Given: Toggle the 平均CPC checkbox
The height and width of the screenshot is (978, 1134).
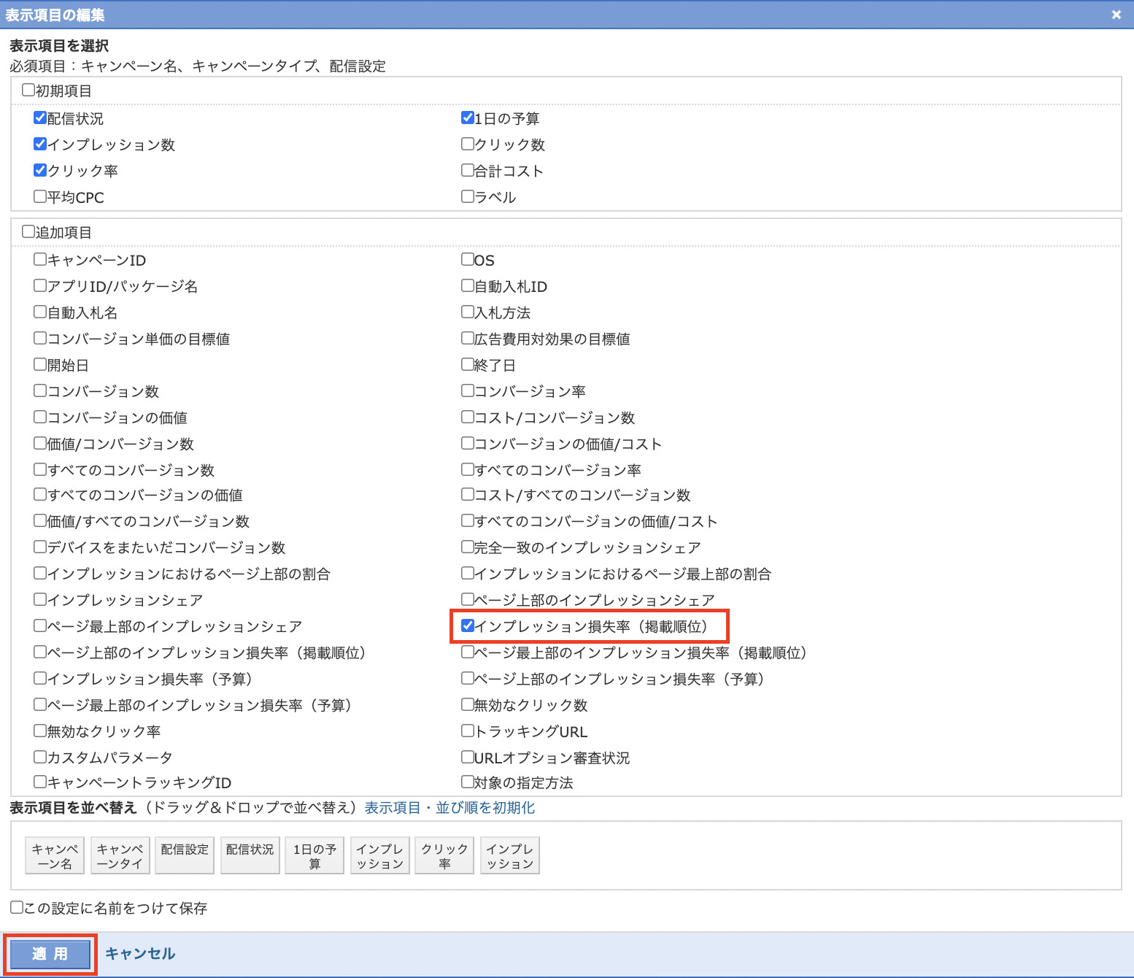Looking at the screenshot, I should click(40, 196).
